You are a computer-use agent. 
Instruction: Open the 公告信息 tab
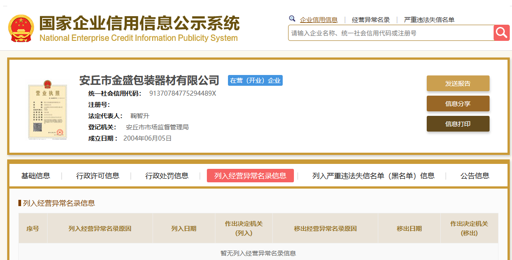point(475,176)
